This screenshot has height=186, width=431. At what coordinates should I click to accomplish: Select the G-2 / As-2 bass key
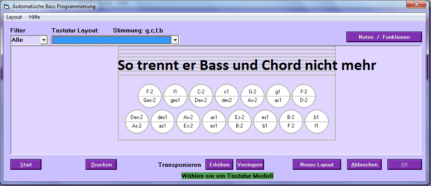point(253,96)
